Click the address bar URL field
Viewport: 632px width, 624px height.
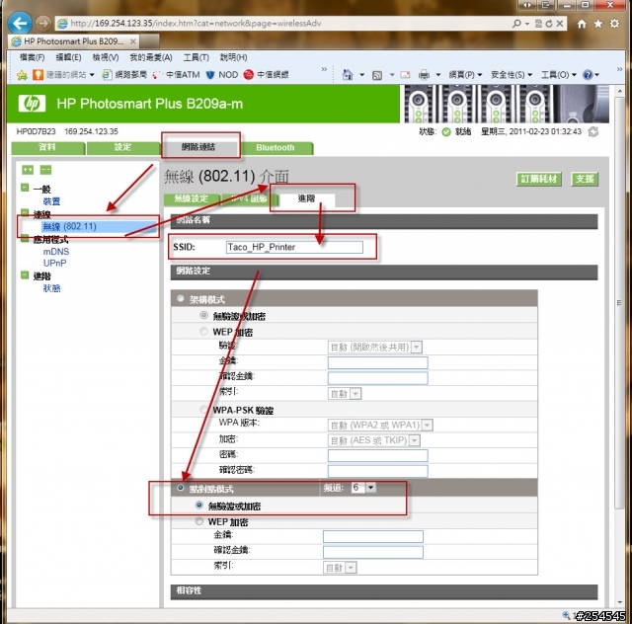pyautogui.click(x=282, y=24)
